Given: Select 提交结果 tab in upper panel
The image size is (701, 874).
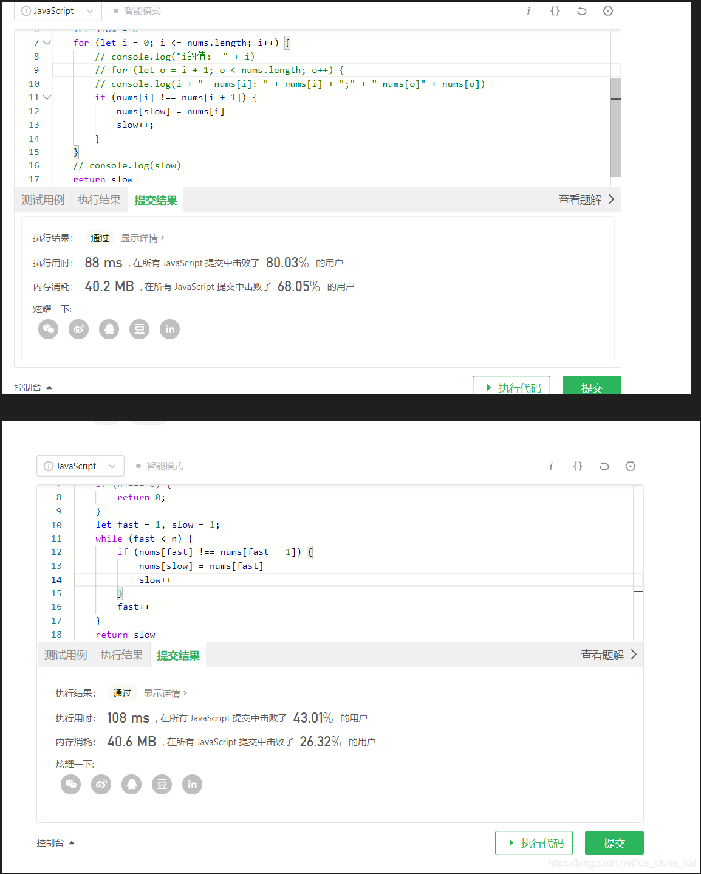Looking at the screenshot, I should [x=156, y=200].
